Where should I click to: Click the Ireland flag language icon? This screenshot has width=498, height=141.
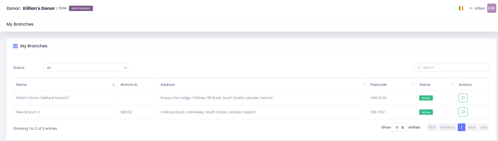(461, 8)
